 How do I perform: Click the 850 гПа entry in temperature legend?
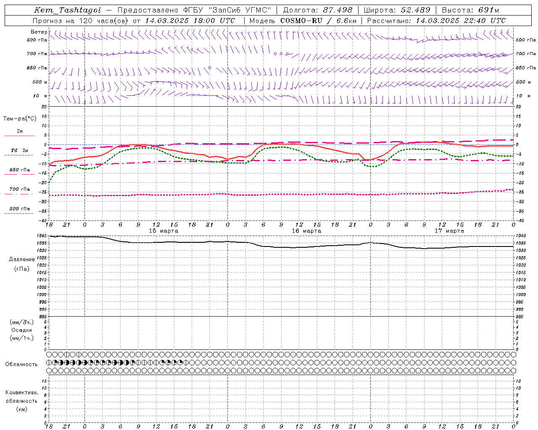point(19,170)
